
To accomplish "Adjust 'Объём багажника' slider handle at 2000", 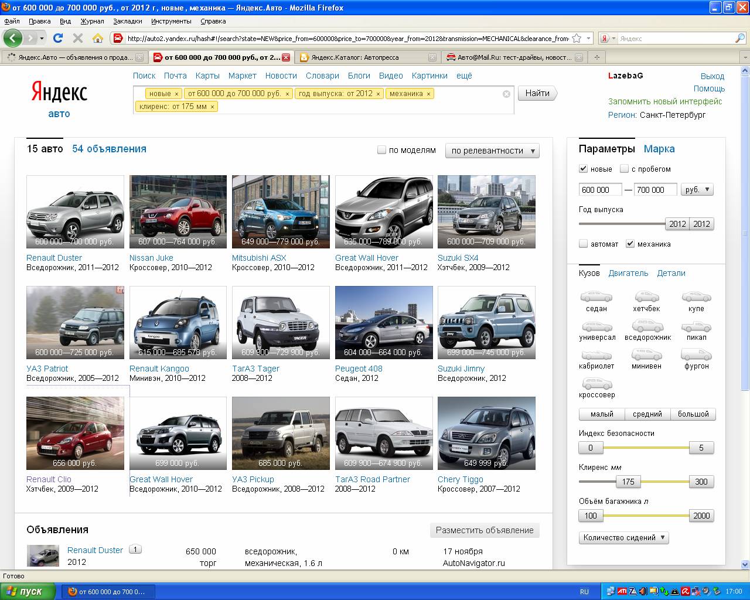I will coord(701,516).
